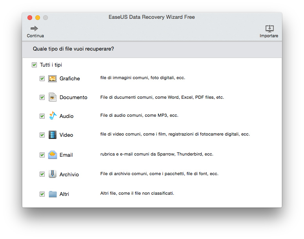Screen dimensions: 304x239
Task: Click description mentioning Word, Excel, PDF files
Action: [162, 97]
